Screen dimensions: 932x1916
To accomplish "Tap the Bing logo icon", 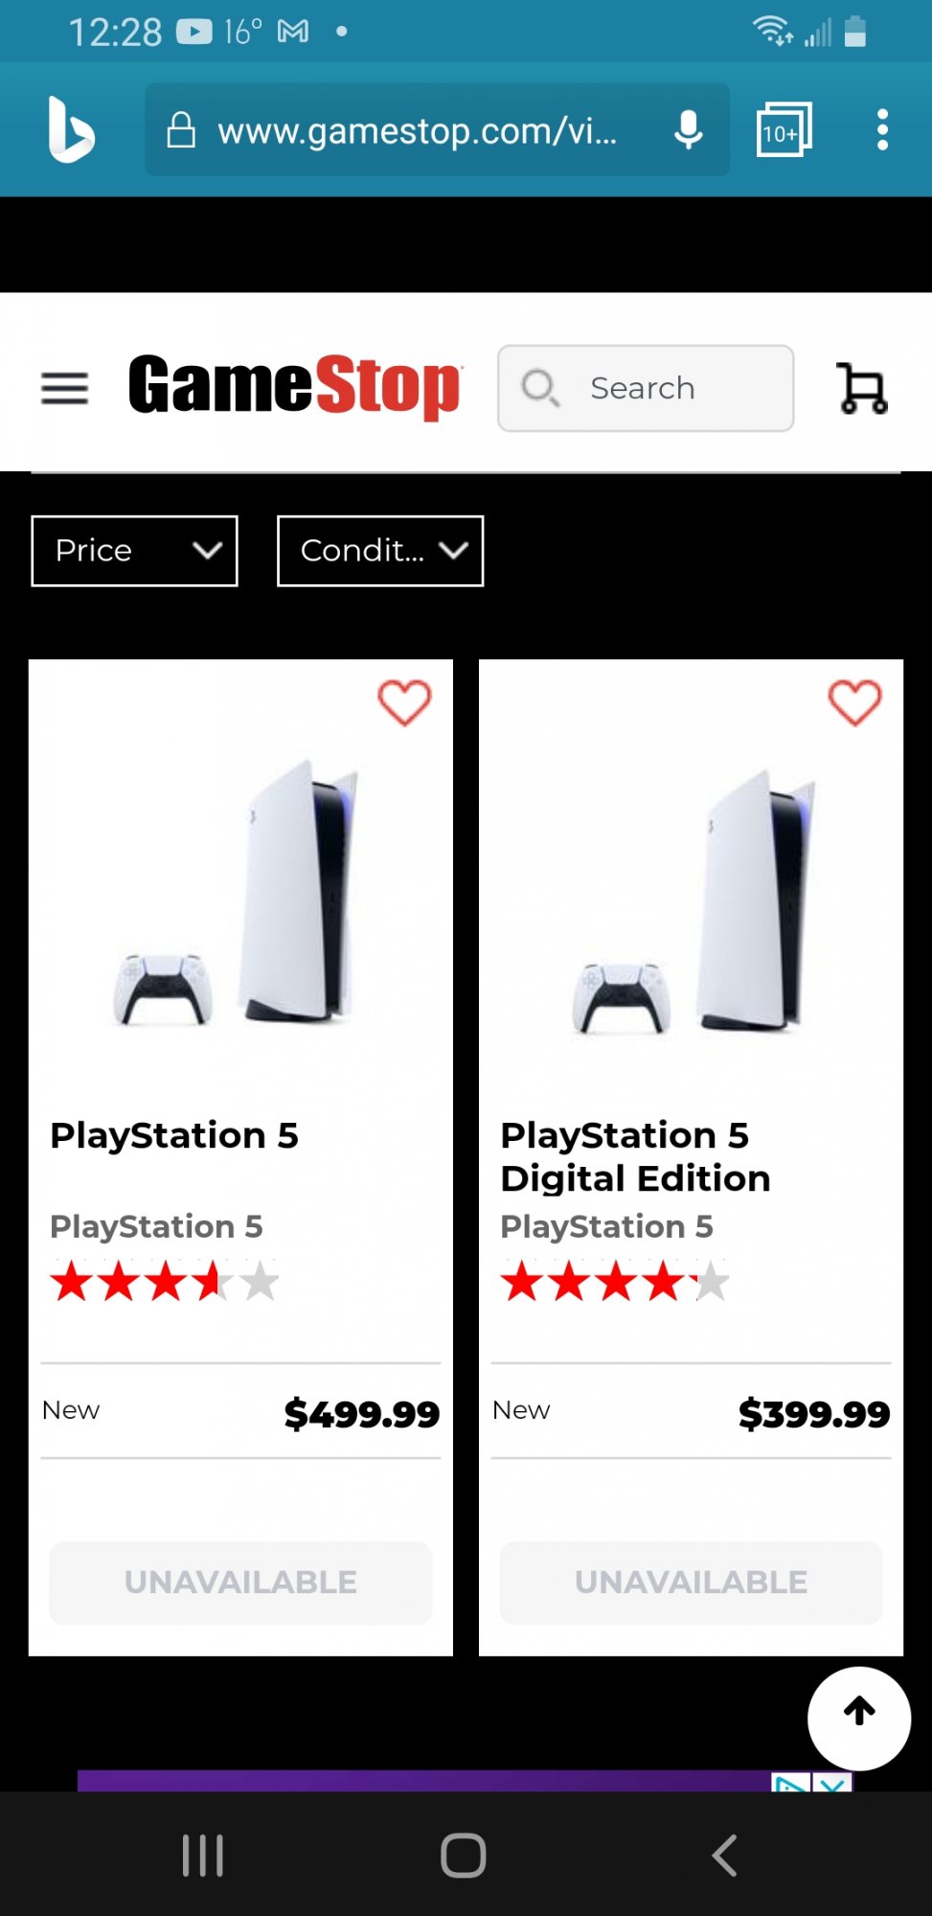I will (71, 129).
